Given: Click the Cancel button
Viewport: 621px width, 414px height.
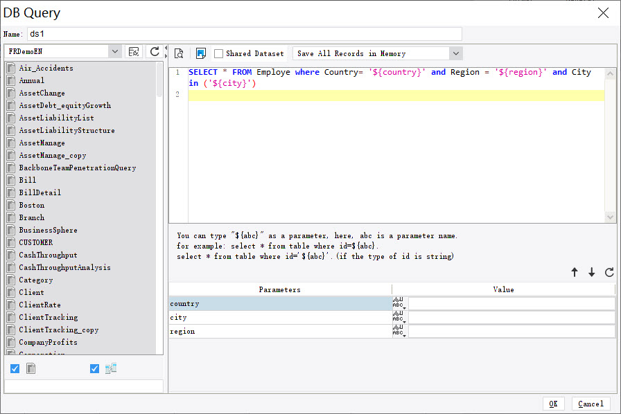Looking at the screenshot, I should (591, 404).
